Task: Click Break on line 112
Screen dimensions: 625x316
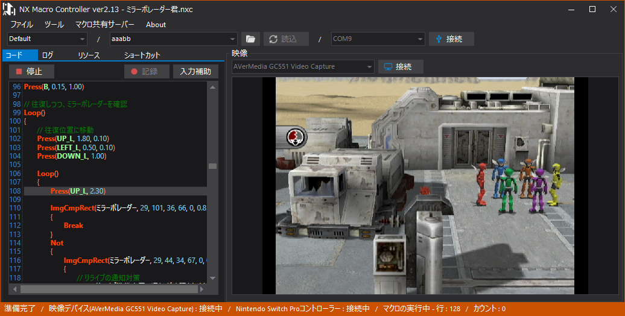Action: click(74, 226)
